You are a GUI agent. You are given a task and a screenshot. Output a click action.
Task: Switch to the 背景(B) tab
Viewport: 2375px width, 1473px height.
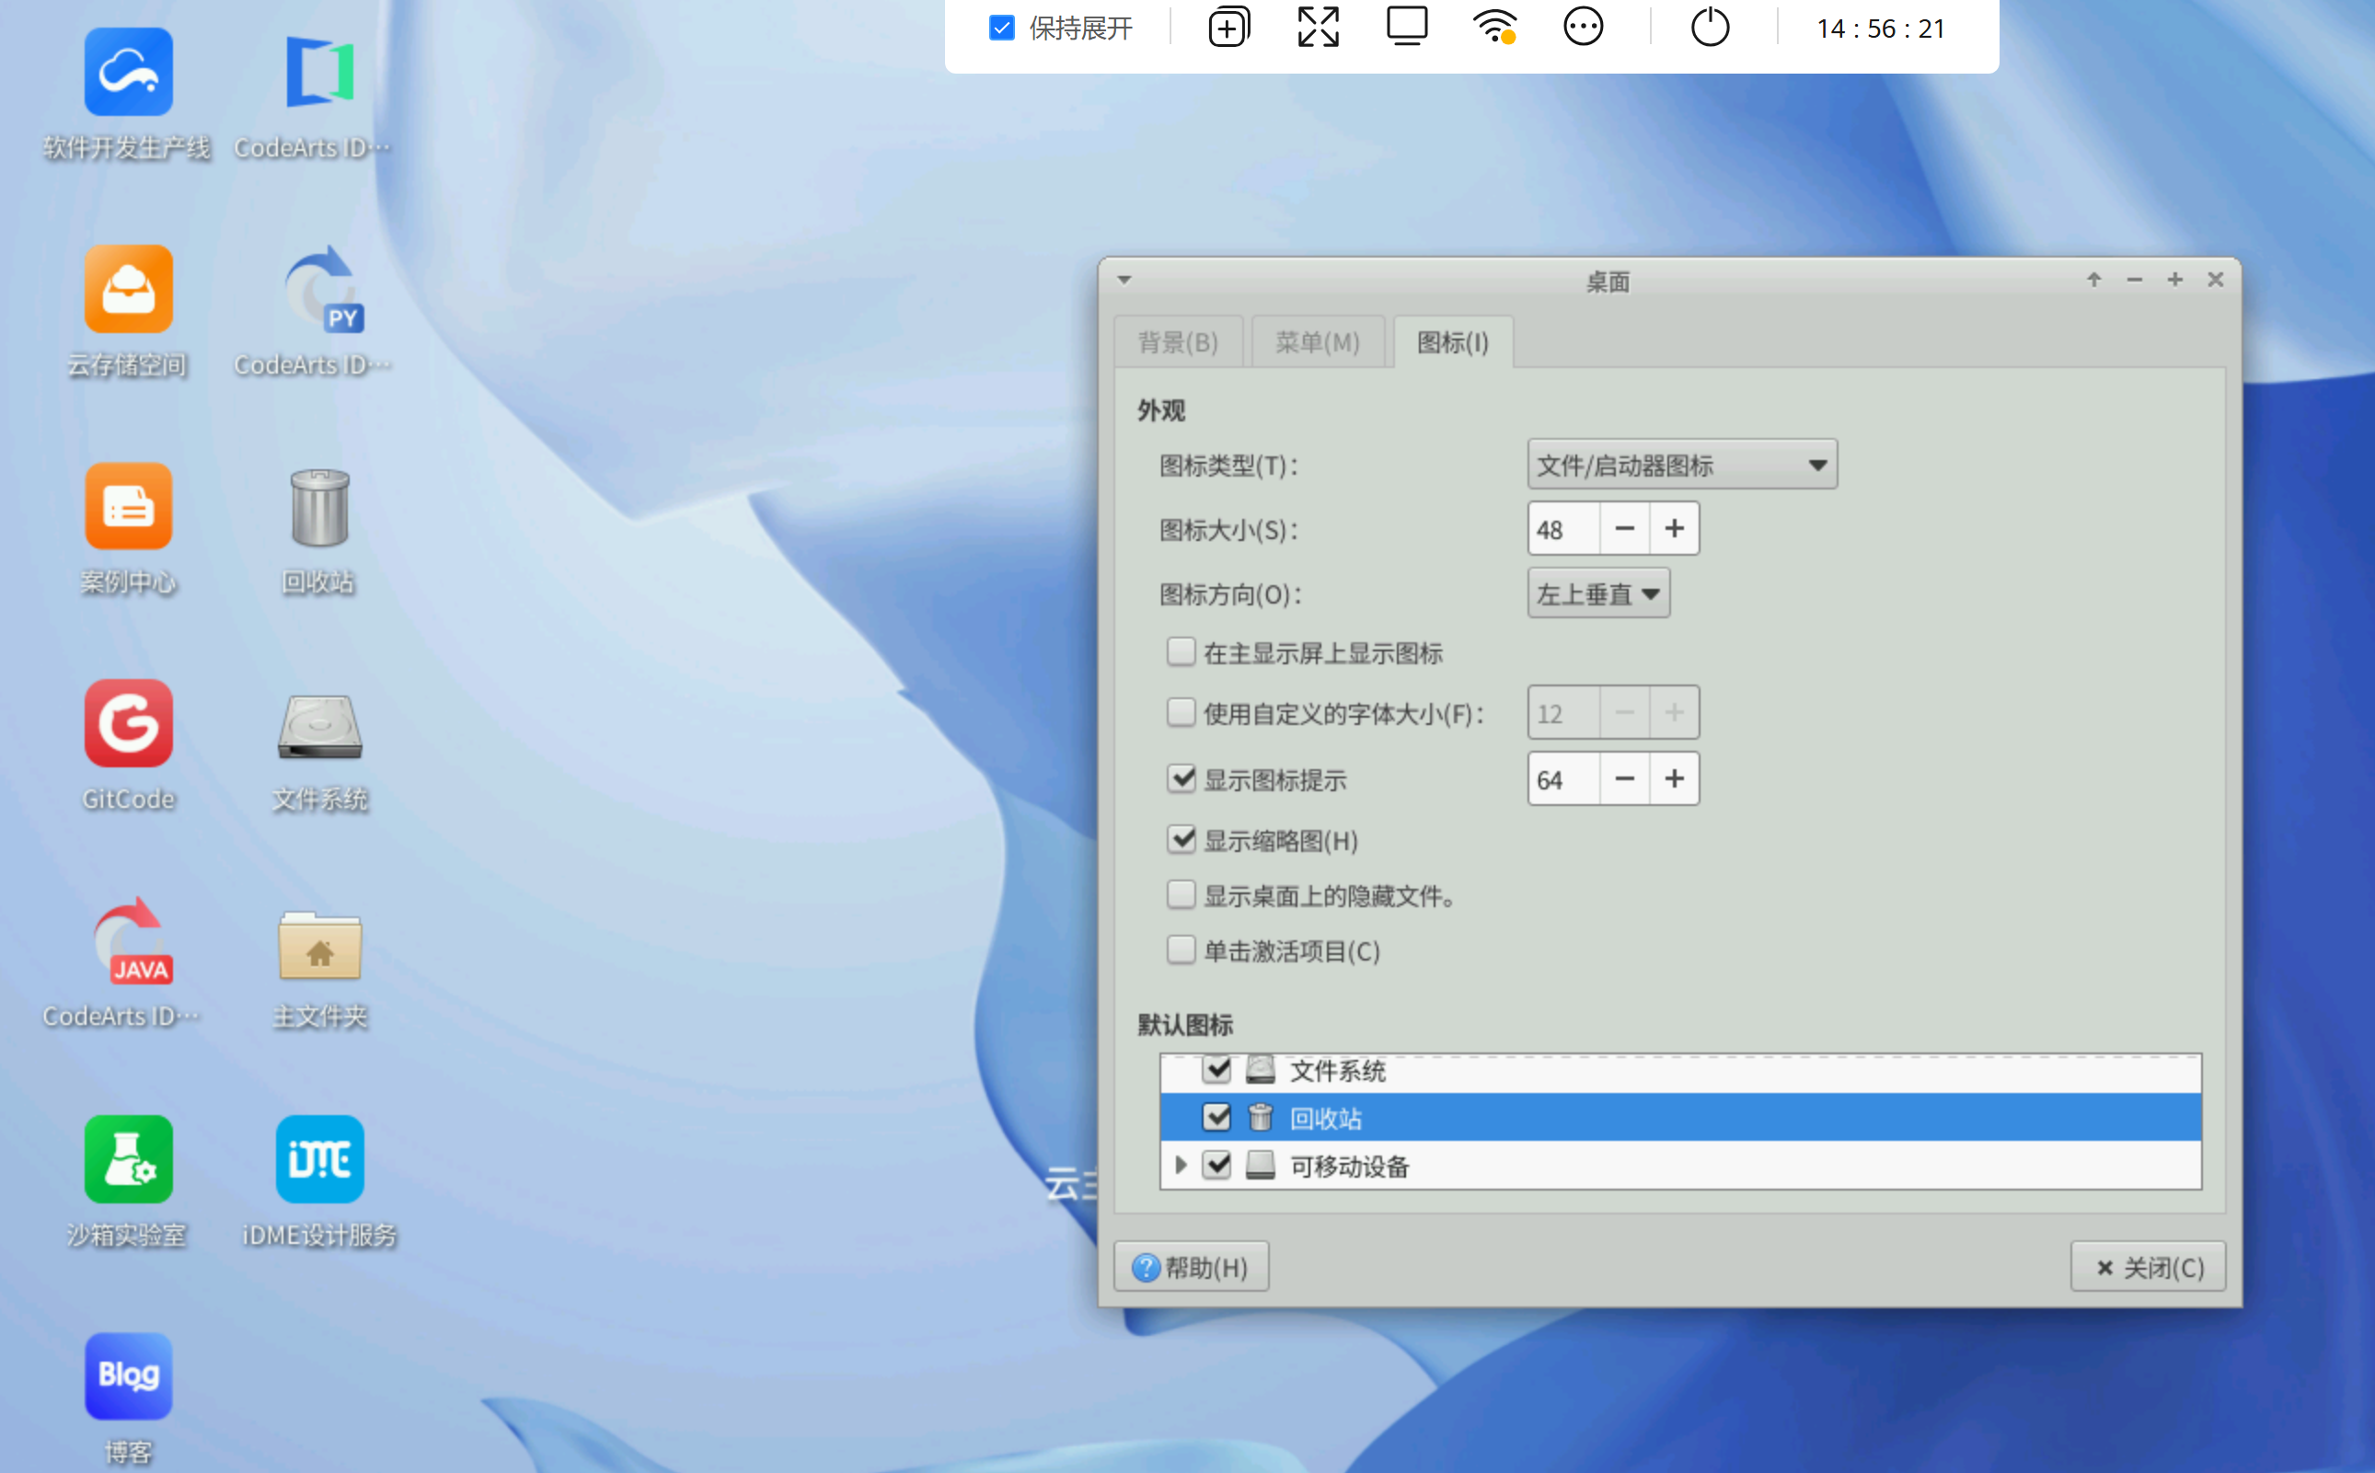tap(1178, 343)
